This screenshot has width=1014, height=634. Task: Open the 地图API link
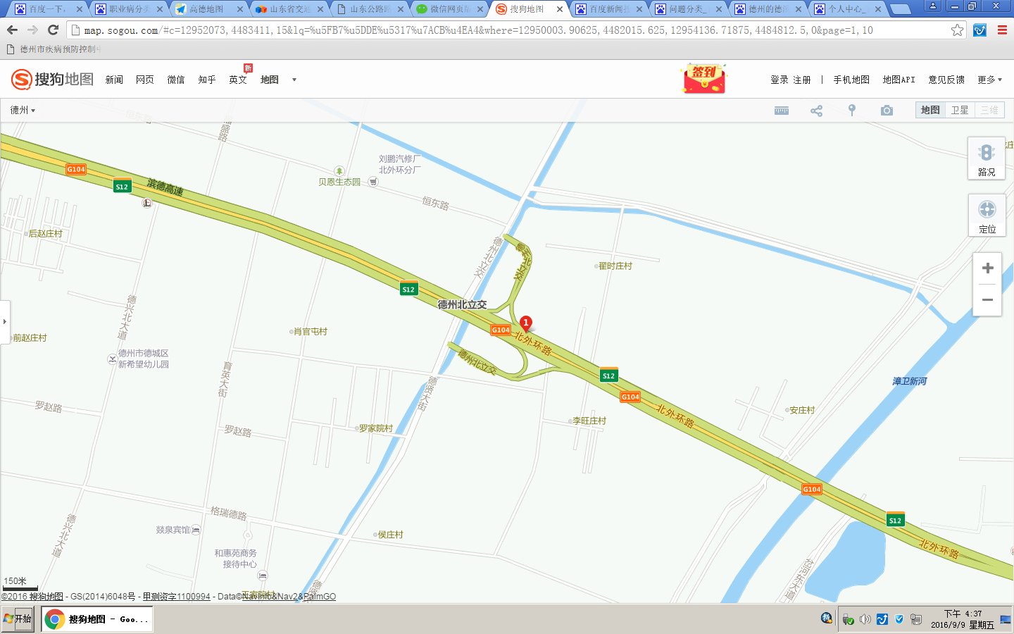(899, 80)
